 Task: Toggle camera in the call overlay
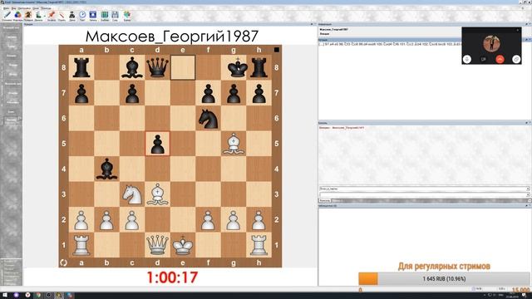click(484, 59)
